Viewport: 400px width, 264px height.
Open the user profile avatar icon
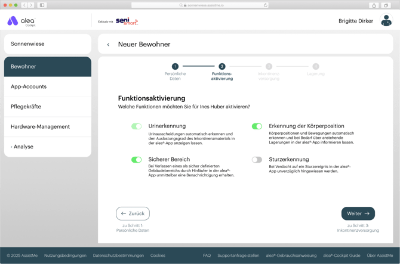(x=386, y=21)
